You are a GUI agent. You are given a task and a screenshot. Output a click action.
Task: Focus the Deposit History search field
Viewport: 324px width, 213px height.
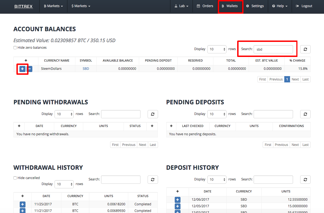point(273,180)
